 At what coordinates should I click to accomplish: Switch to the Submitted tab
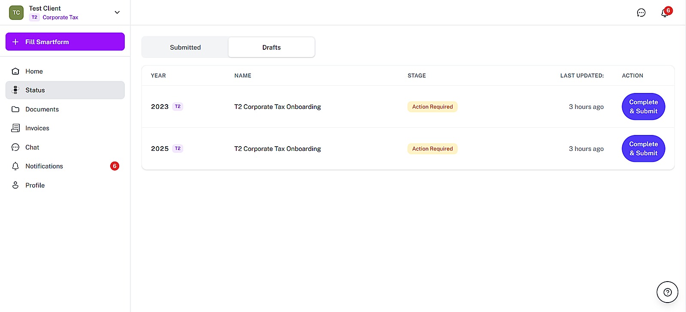[x=185, y=47]
